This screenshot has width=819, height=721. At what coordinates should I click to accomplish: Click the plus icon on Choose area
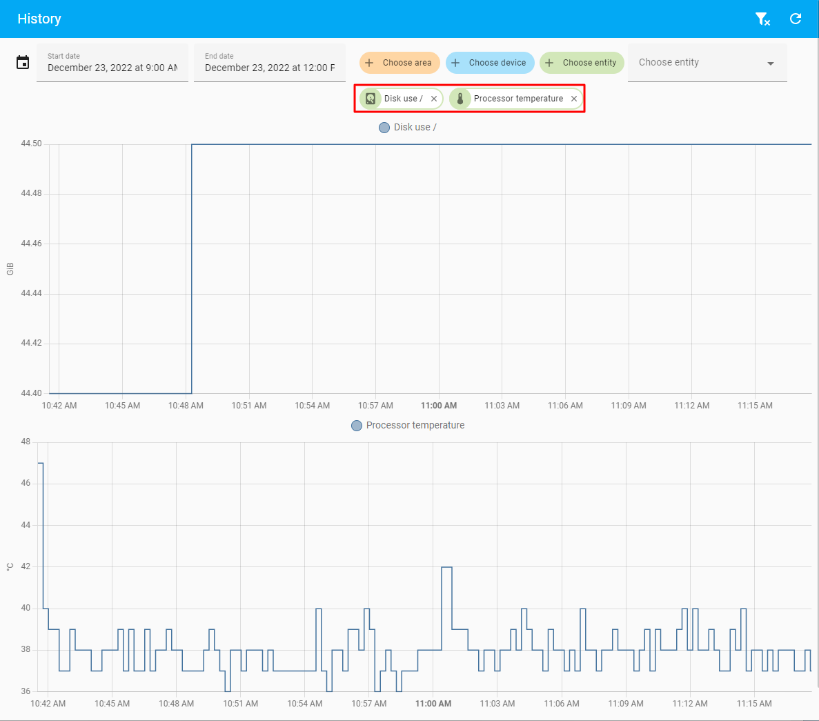click(x=369, y=63)
